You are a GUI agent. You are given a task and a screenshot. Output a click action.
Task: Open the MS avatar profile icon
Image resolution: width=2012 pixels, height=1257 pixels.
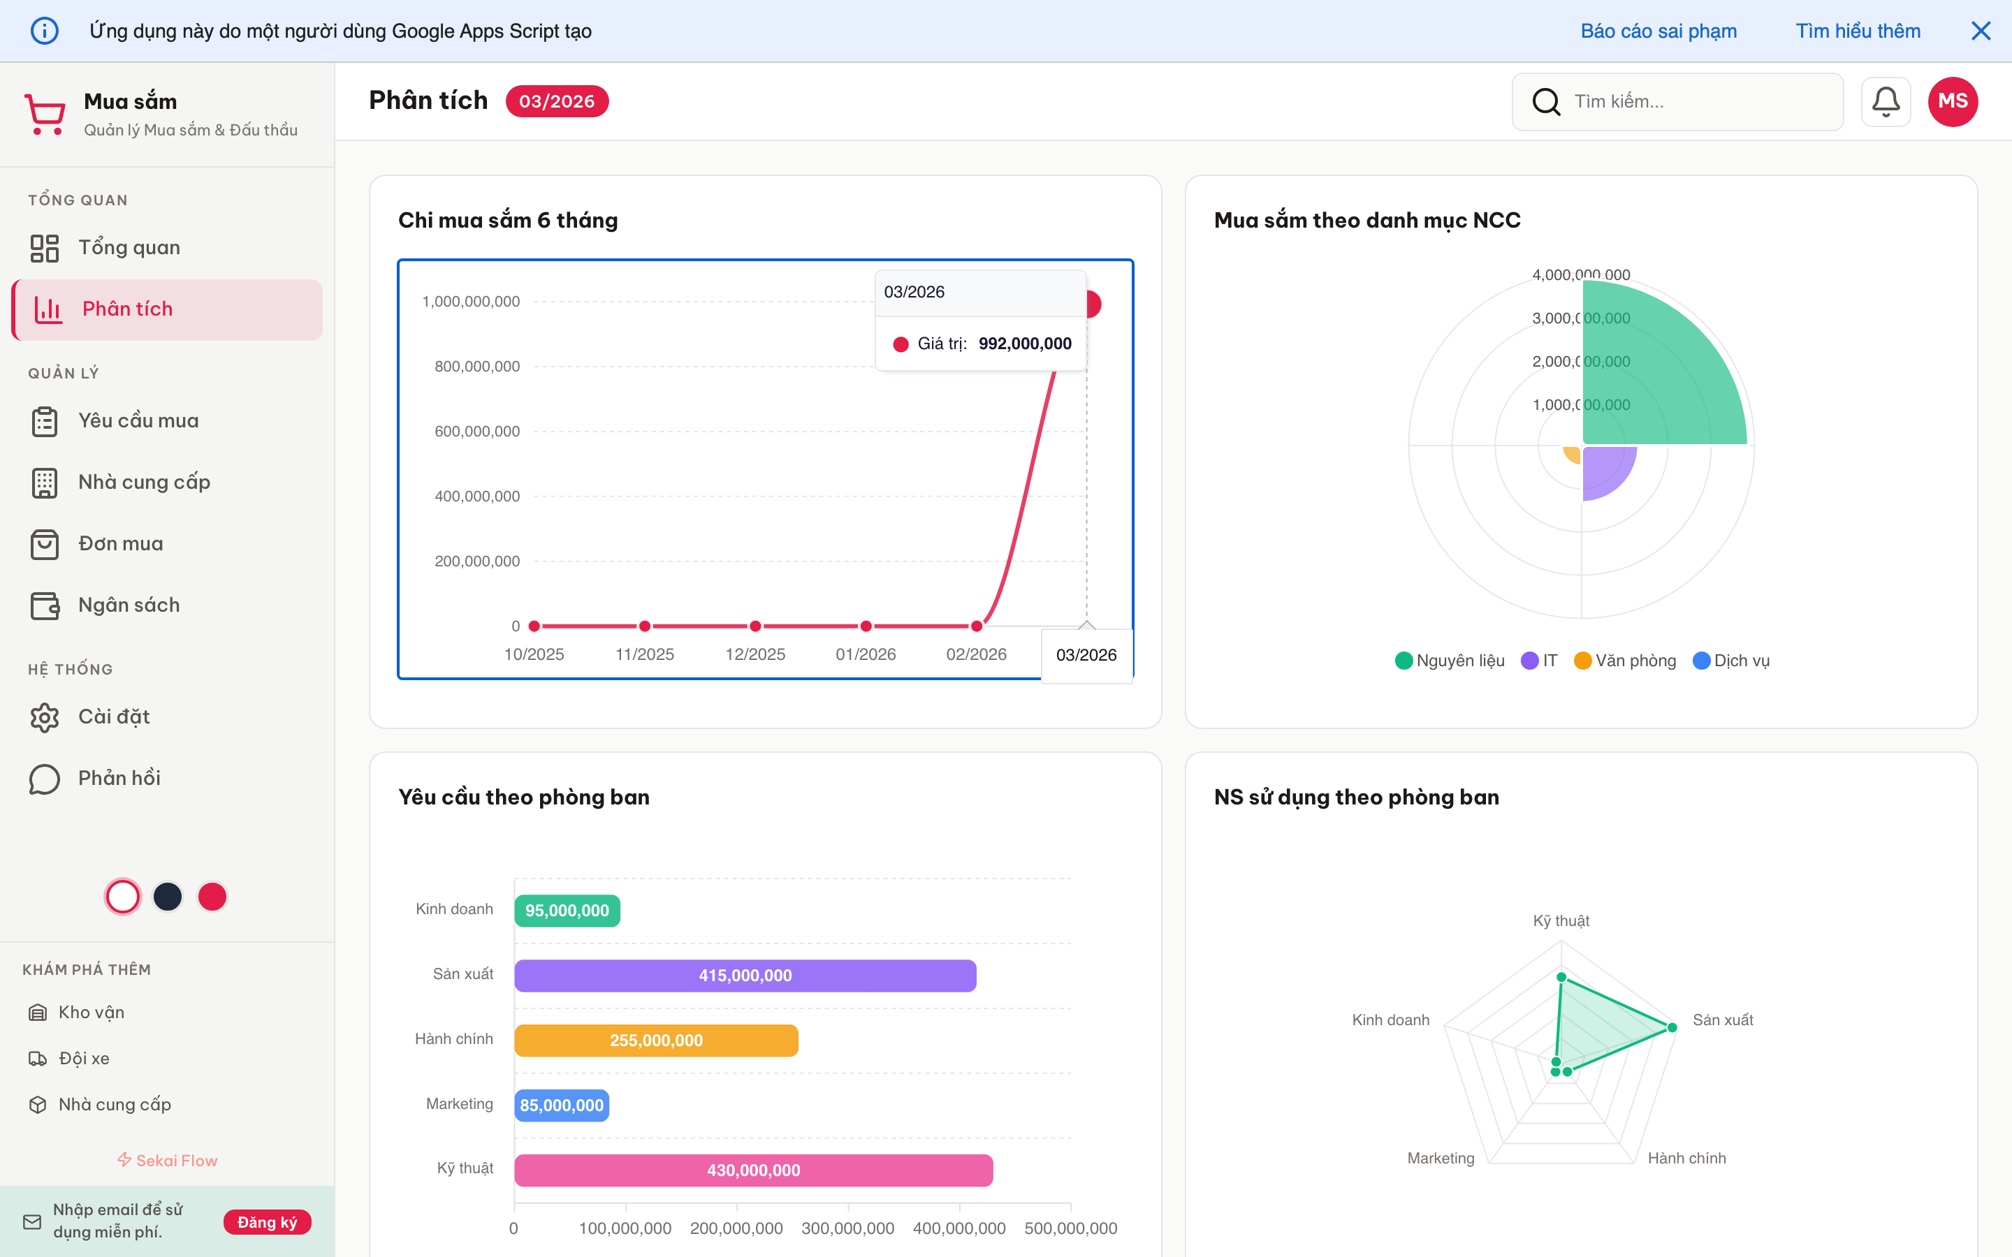[x=1953, y=101]
